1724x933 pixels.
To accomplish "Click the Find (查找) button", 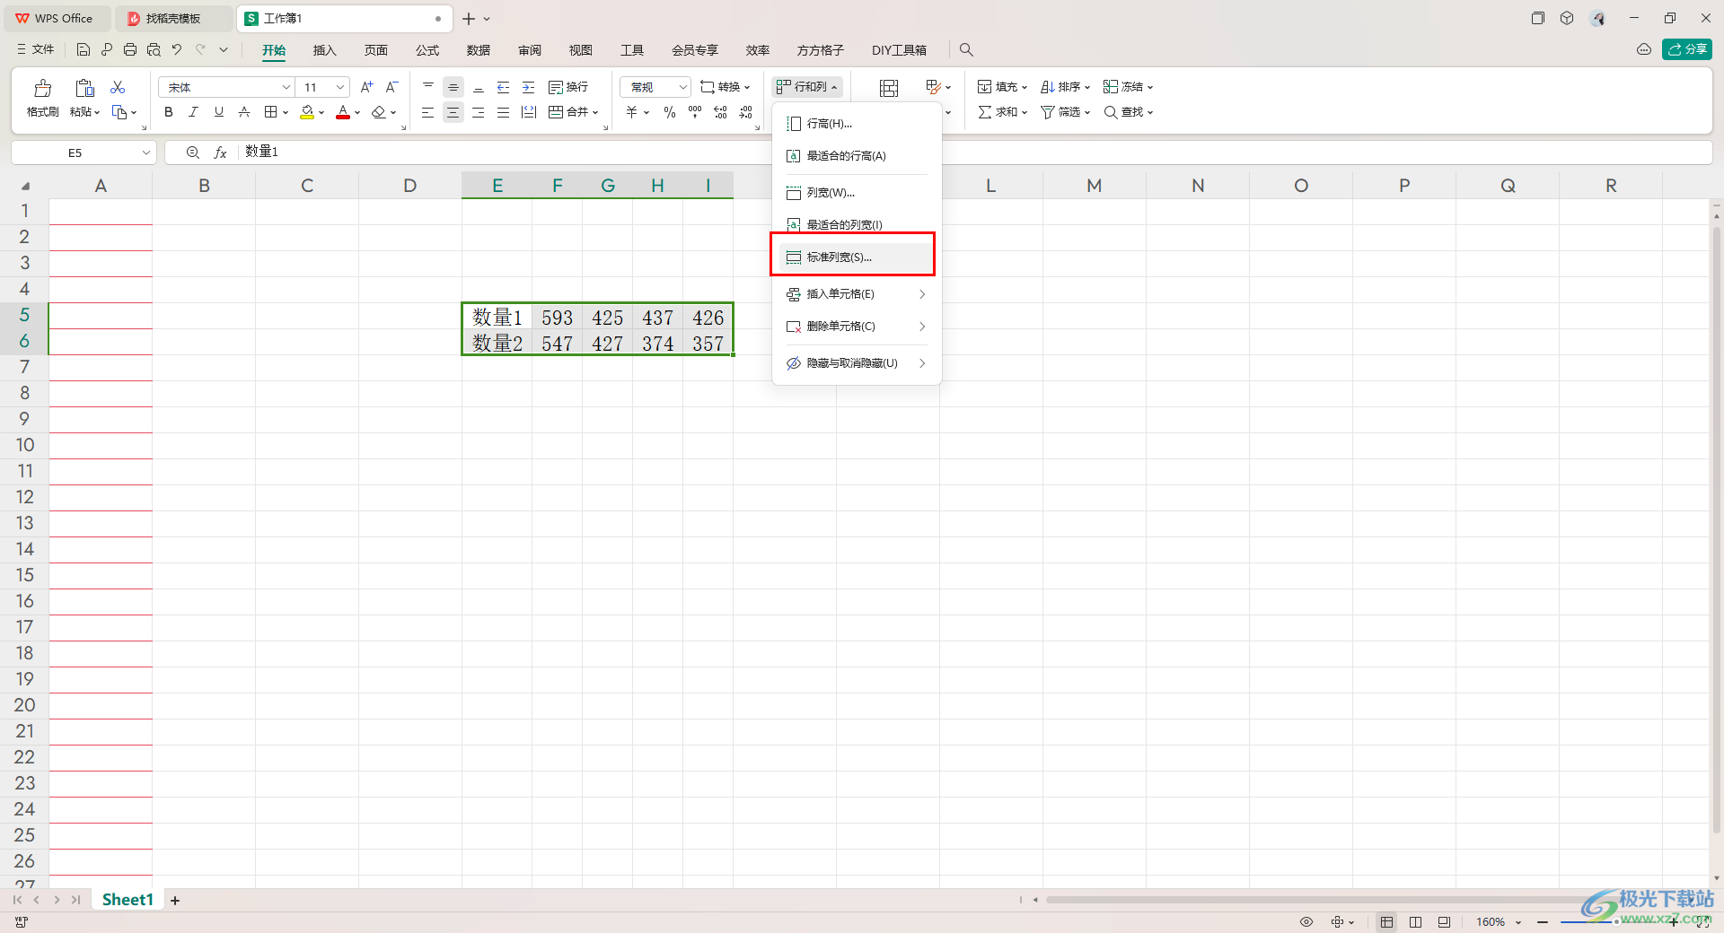I will (1128, 112).
